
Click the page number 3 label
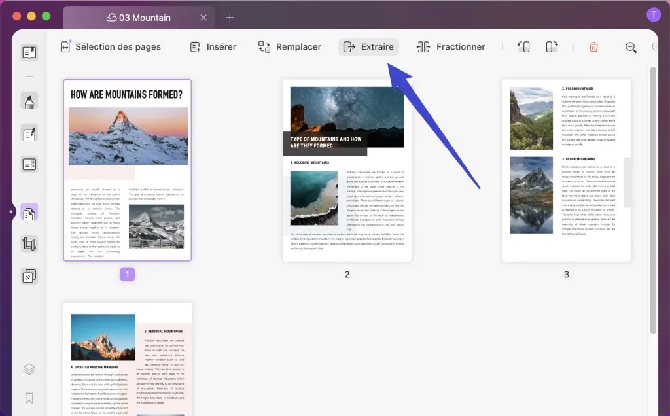click(x=567, y=275)
